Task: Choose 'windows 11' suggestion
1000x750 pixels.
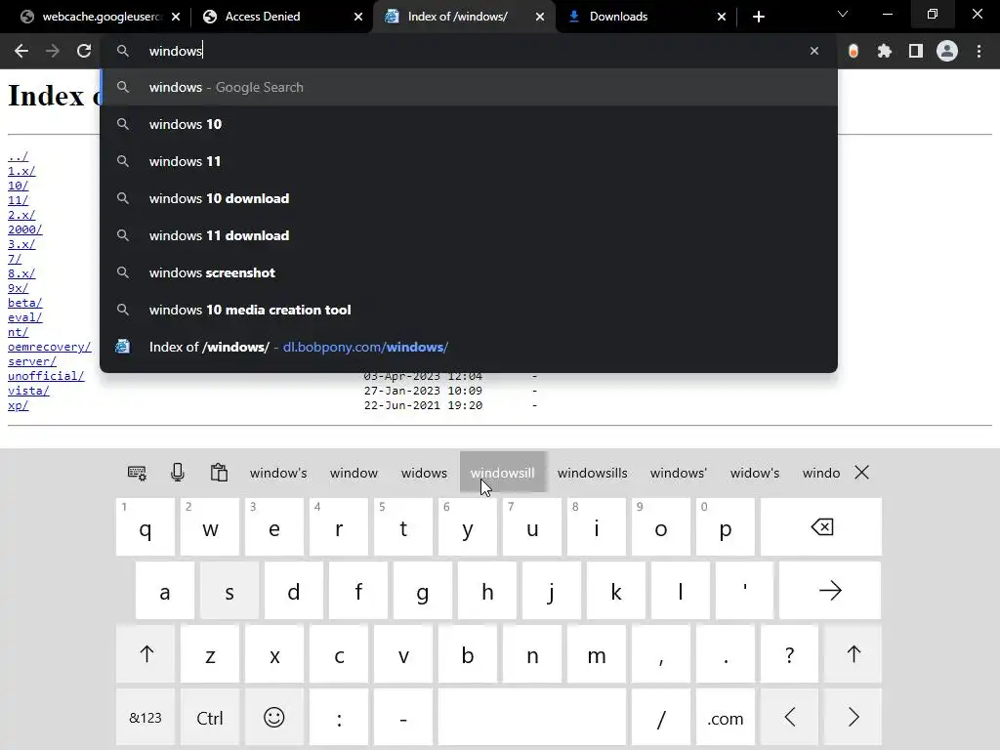Action: 469,161
